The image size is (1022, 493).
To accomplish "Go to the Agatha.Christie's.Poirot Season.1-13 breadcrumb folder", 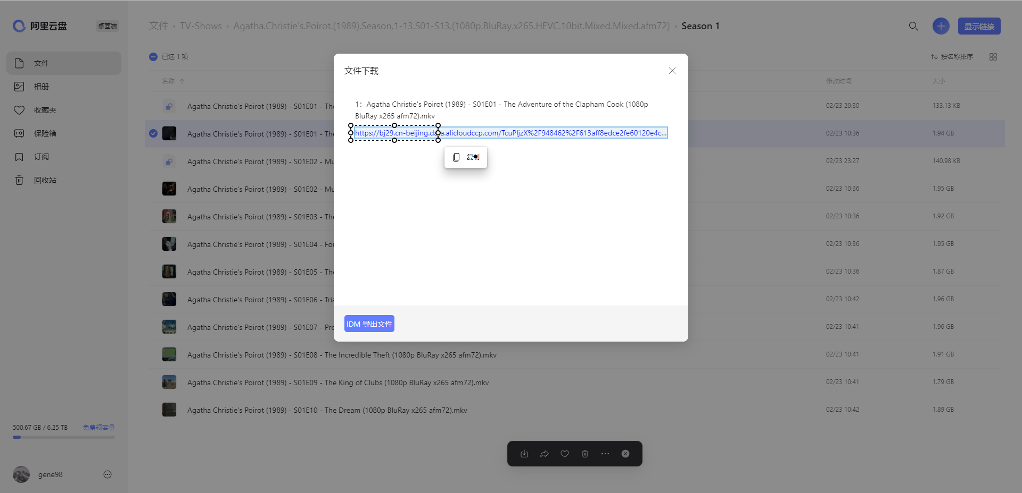I will coord(451,26).
